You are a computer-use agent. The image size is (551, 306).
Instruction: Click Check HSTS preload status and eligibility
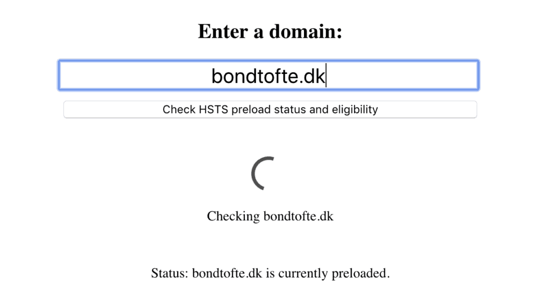270,109
